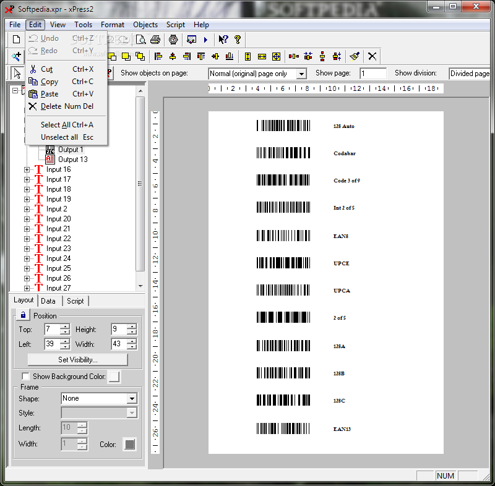Choose Select All from the Edit menu
This screenshot has width=495, height=486.
pyautogui.click(x=66, y=125)
